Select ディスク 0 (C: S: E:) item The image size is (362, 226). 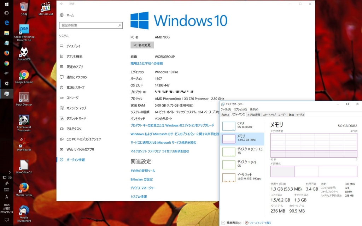pyautogui.click(x=243, y=151)
